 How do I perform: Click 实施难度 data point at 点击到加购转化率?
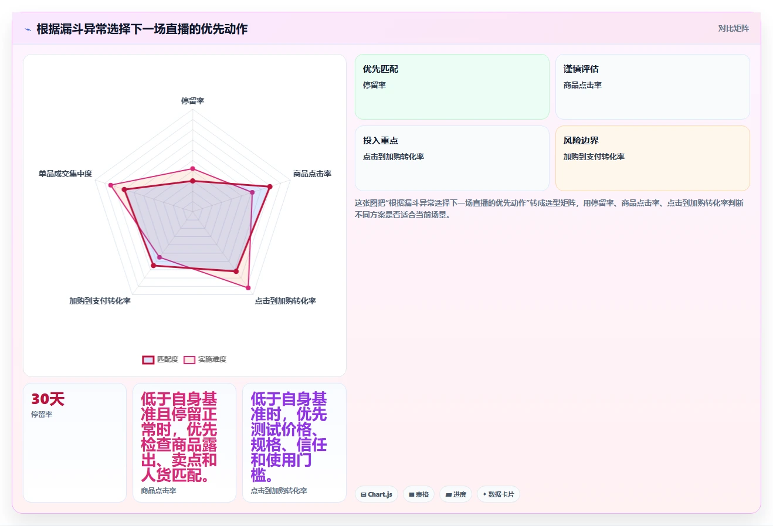(248, 288)
